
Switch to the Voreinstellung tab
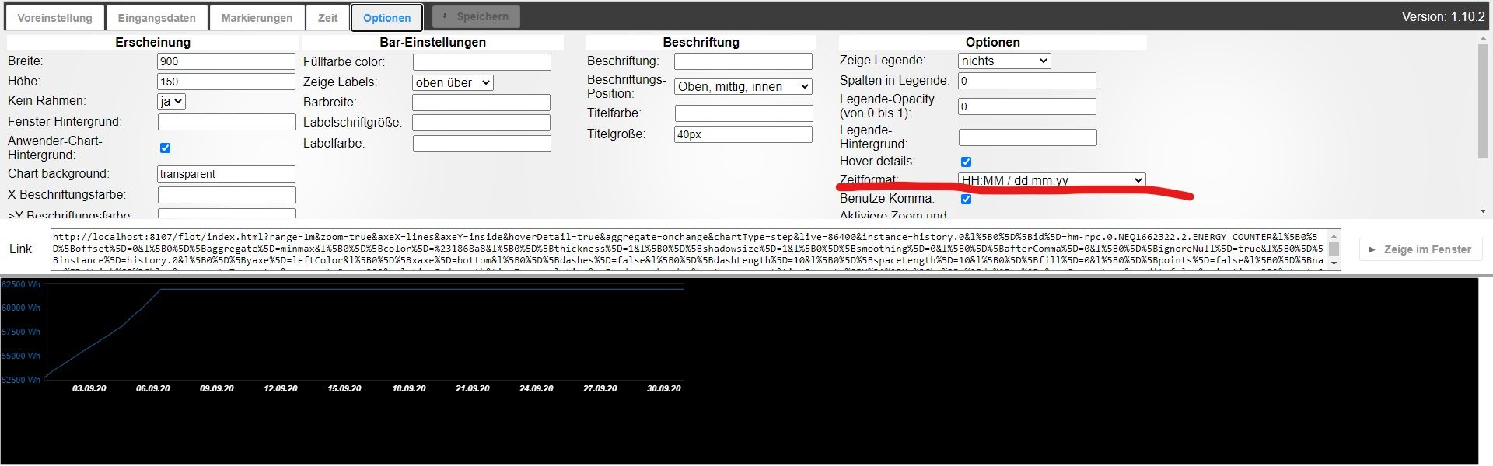[x=54, y=18]
